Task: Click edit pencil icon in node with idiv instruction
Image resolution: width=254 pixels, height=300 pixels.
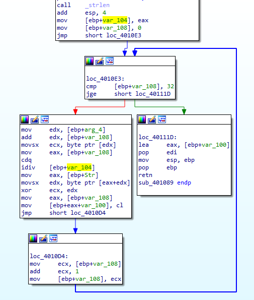Action: pos(35,120)
